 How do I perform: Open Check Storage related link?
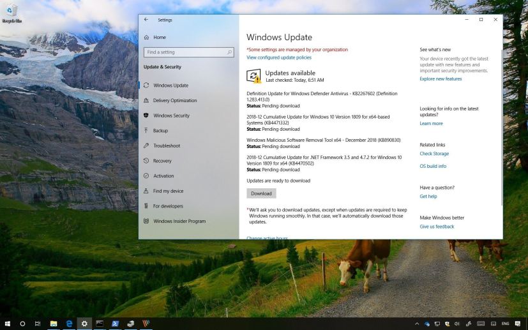(434, 154)
